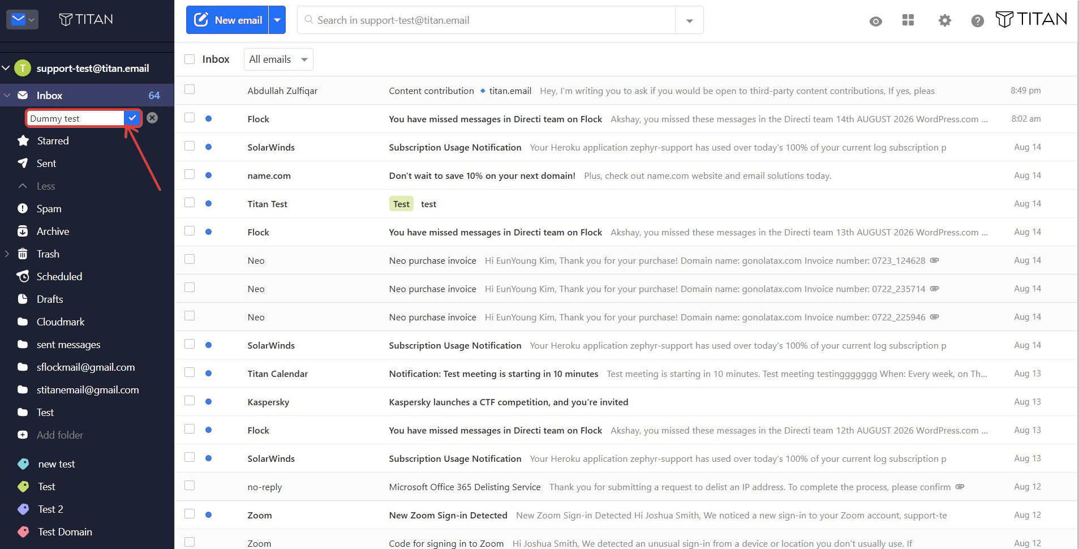Select the no-reply email checkbox

point(190,486)
